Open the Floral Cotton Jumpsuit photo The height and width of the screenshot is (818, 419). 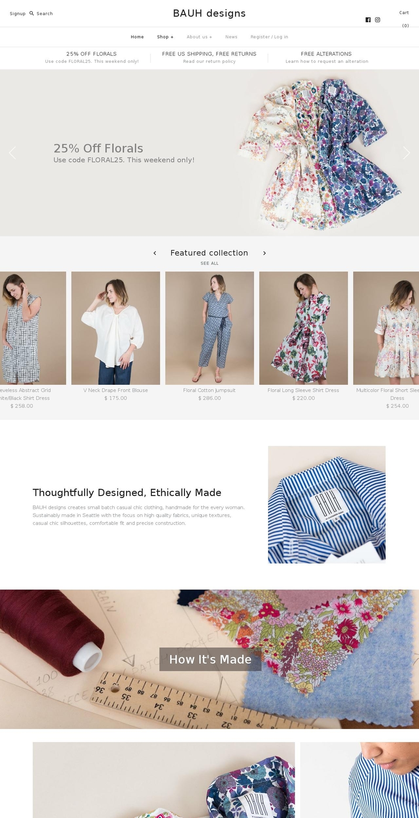[x=209, y=328]
